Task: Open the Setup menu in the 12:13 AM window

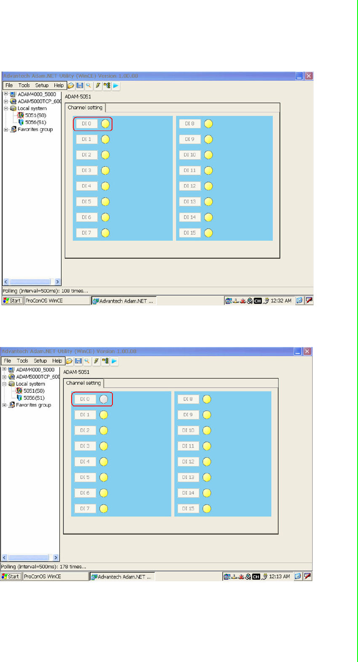Action: 40,361
